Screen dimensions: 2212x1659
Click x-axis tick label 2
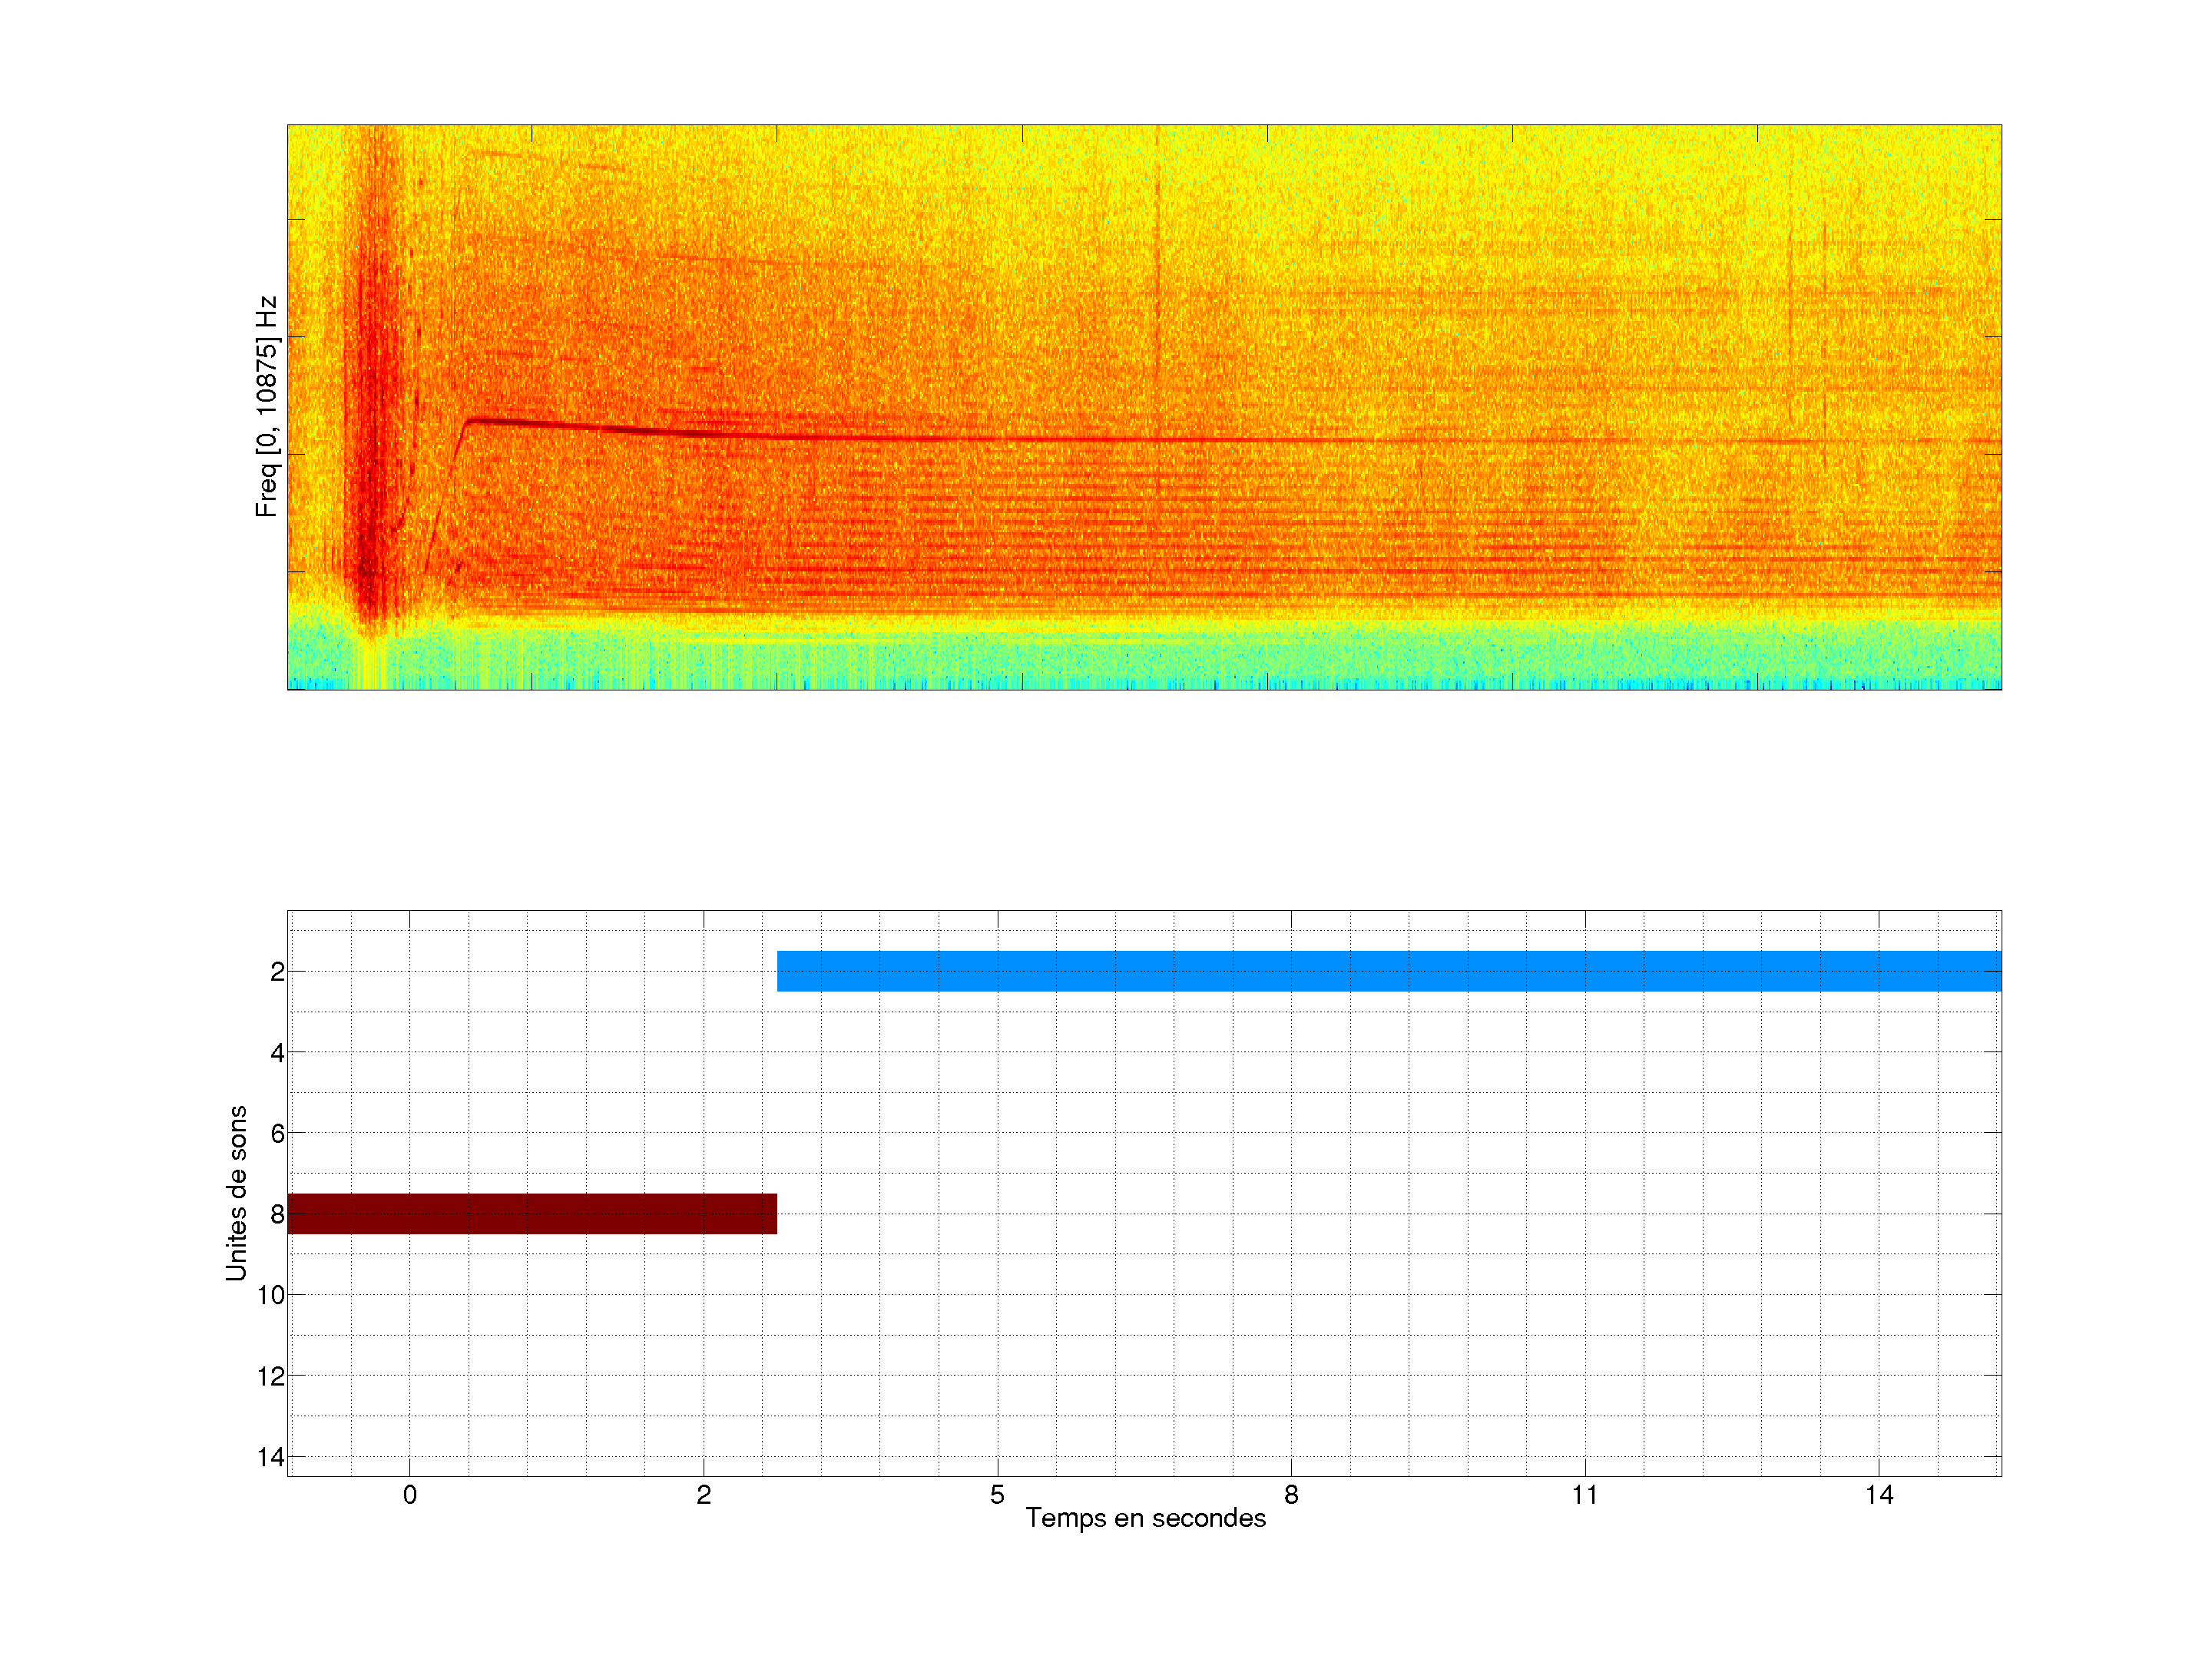pyautogui.click(x=703, y=1495)
